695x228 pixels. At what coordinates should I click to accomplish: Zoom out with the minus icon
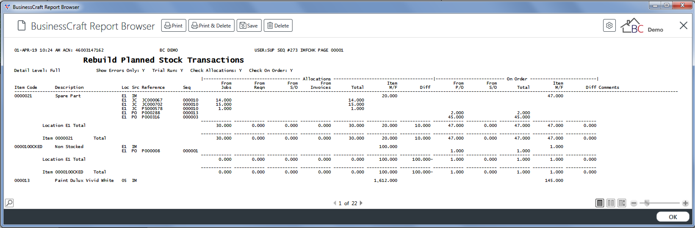634,203
